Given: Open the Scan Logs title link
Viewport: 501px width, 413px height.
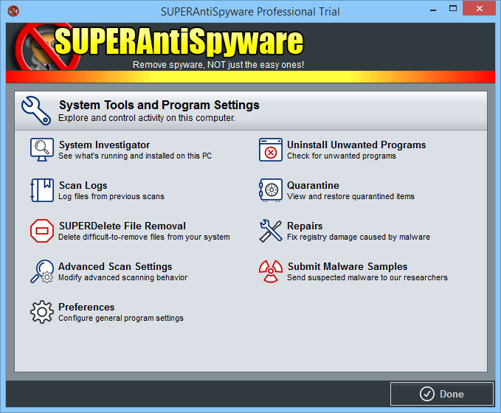Looking at the screenshot, I should tap(83, 186).
